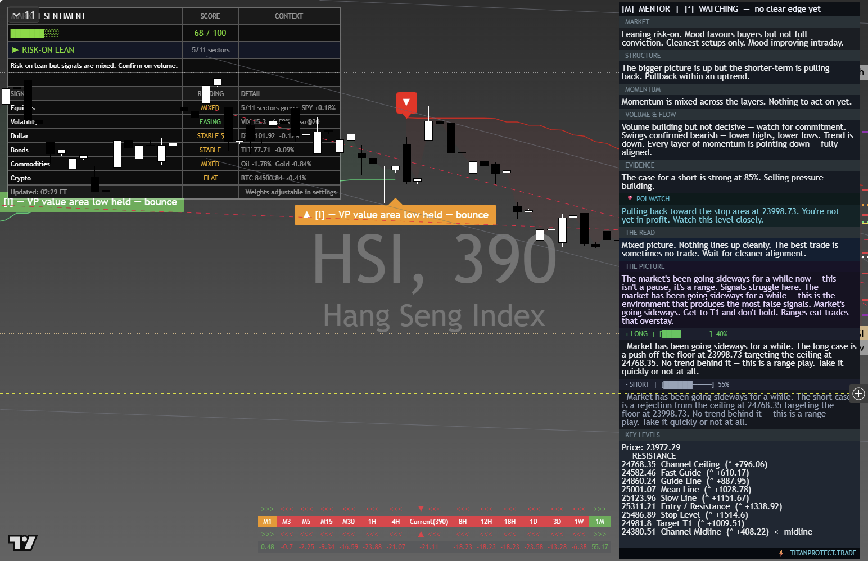Click the red down triangle above Current(390)
Screen dimensions: 868x561
pyautogui.click(x=421, y=509)
